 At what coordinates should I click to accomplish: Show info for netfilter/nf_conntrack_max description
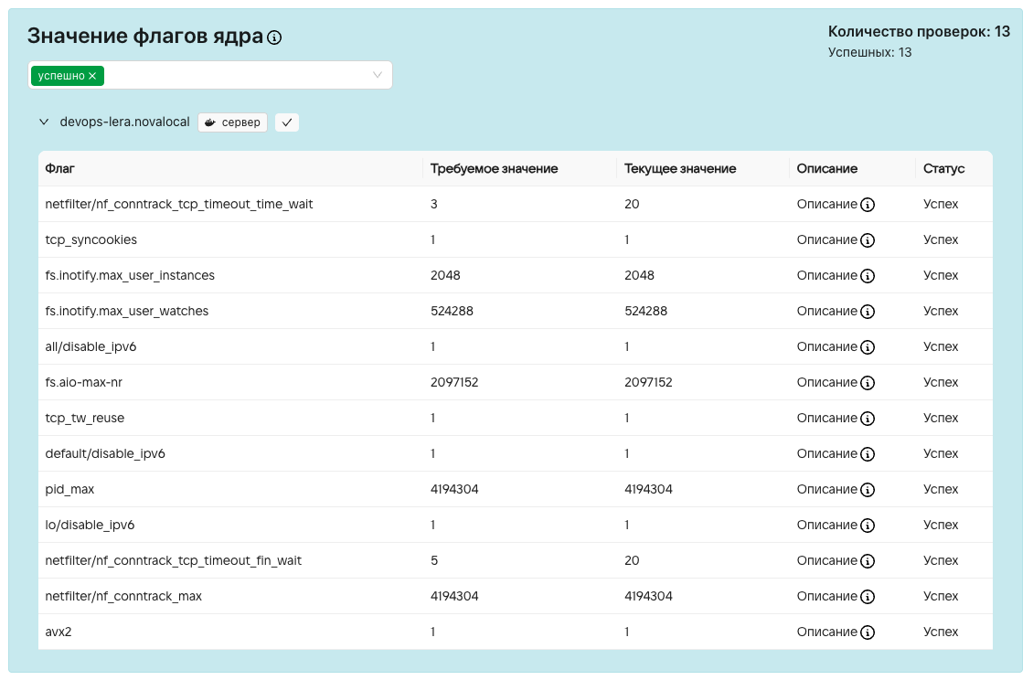coord(868,597)
